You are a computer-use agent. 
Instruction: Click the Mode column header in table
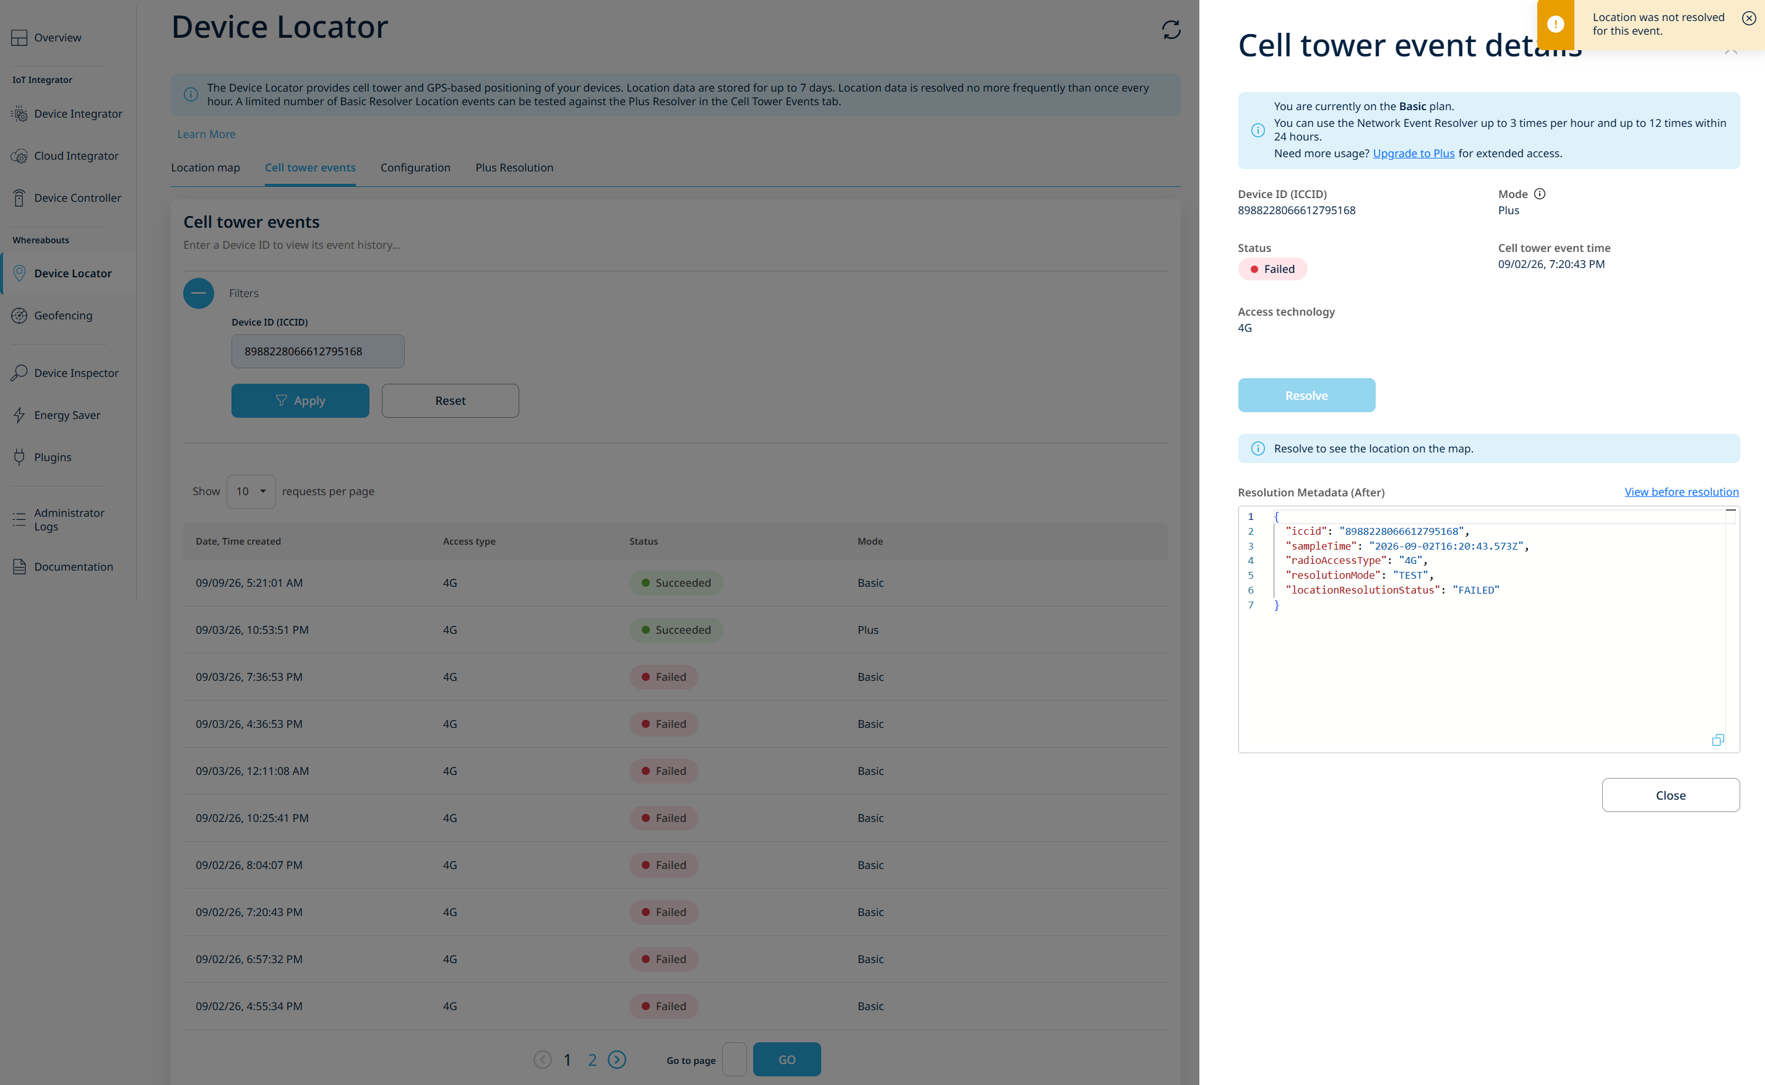pos(870,542)
